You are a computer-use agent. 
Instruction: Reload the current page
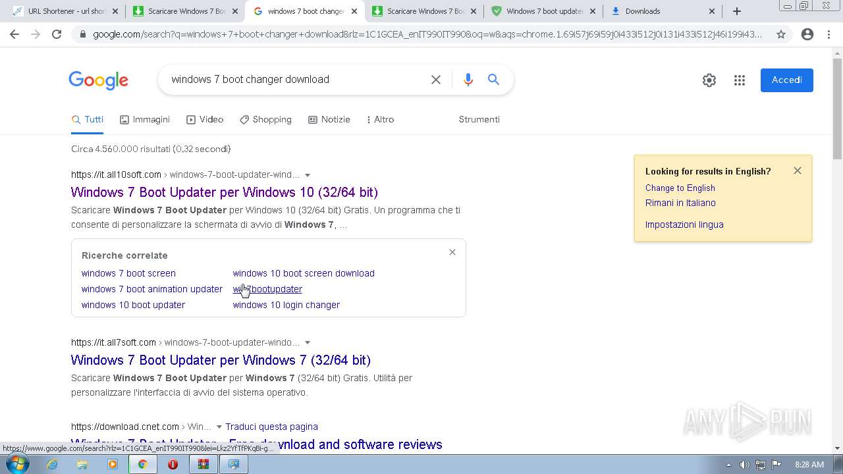[57, 34]
